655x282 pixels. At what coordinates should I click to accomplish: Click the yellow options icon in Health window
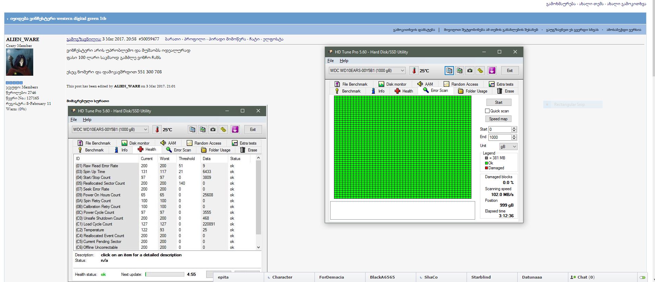223,130
